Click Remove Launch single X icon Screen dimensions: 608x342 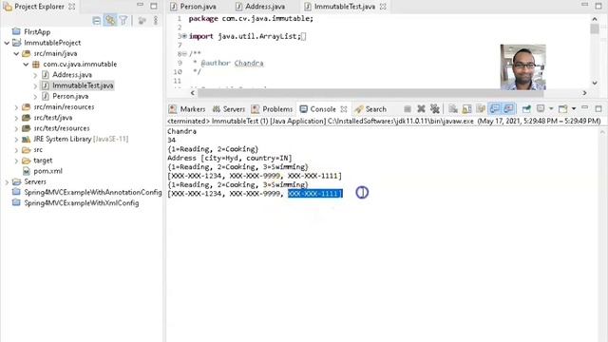[421, 109]
